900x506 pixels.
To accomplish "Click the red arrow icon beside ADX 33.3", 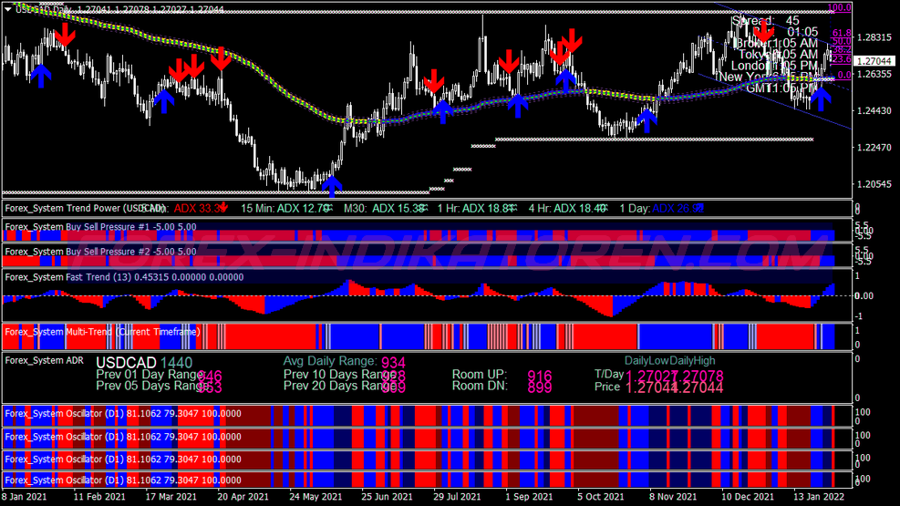I will coord(223,208).
